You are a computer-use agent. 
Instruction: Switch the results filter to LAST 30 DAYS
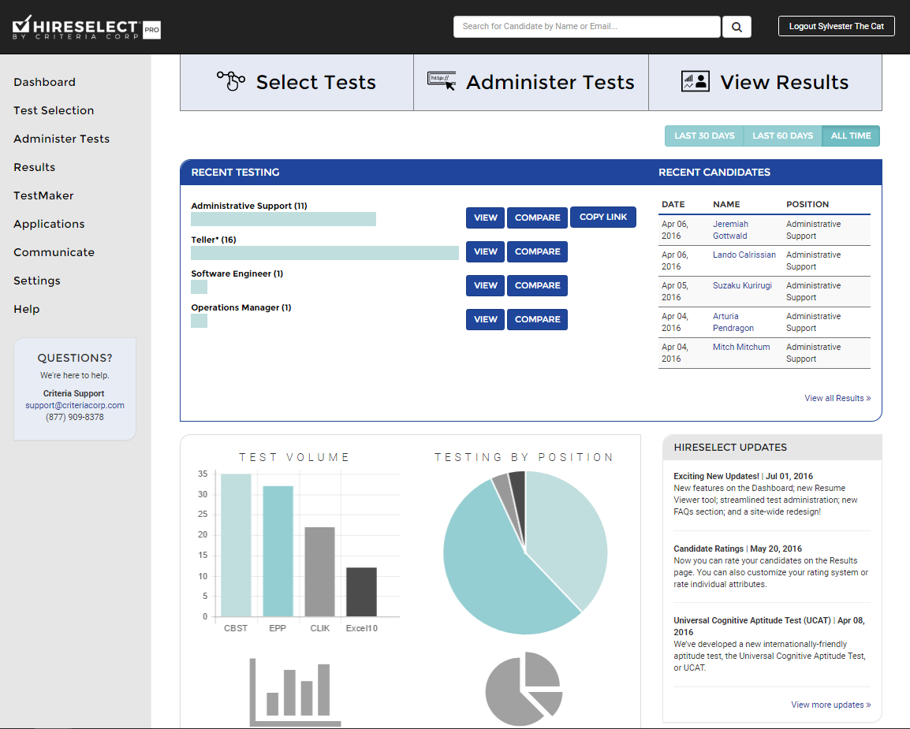click(703, 136)
